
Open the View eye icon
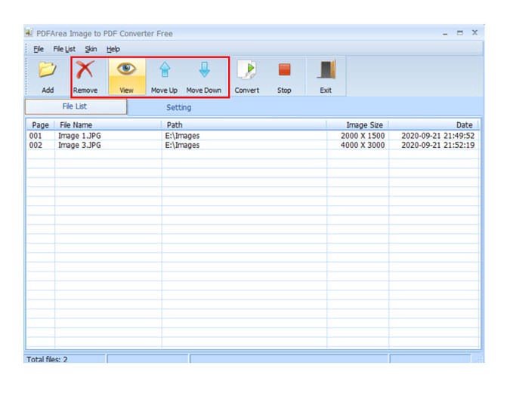pyautogui.click(x=126, y=71)
